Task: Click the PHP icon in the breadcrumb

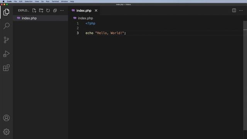Action: (75, 18)
